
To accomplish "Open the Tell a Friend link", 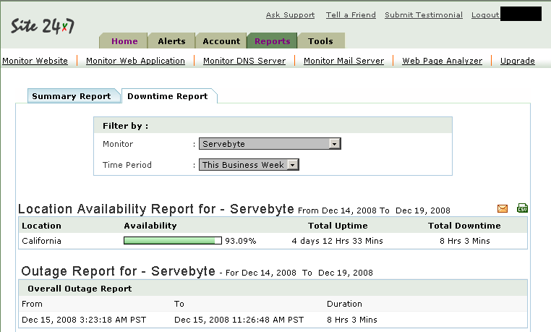I will tap(351, 14).
